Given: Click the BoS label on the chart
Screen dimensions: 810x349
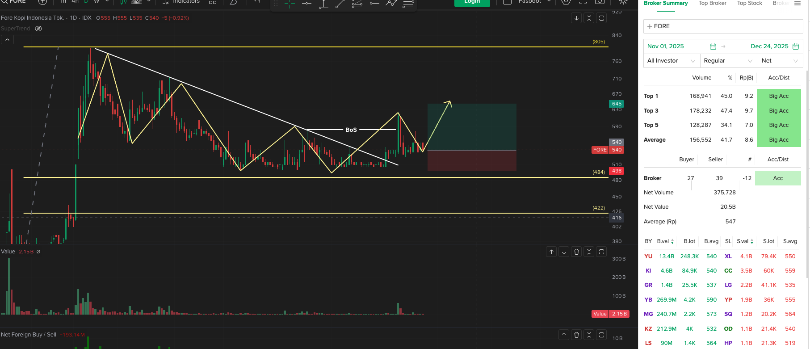Looking at the screenshot, I should (x=351, y=130).
